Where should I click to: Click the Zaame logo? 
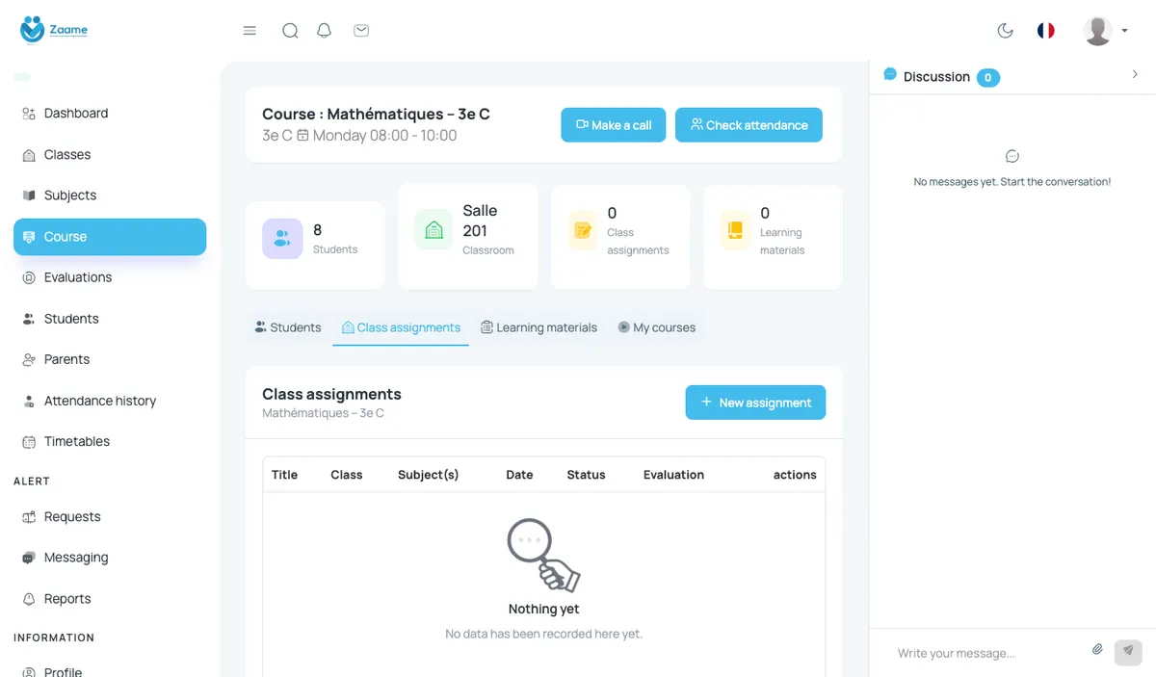coord(54,30)
